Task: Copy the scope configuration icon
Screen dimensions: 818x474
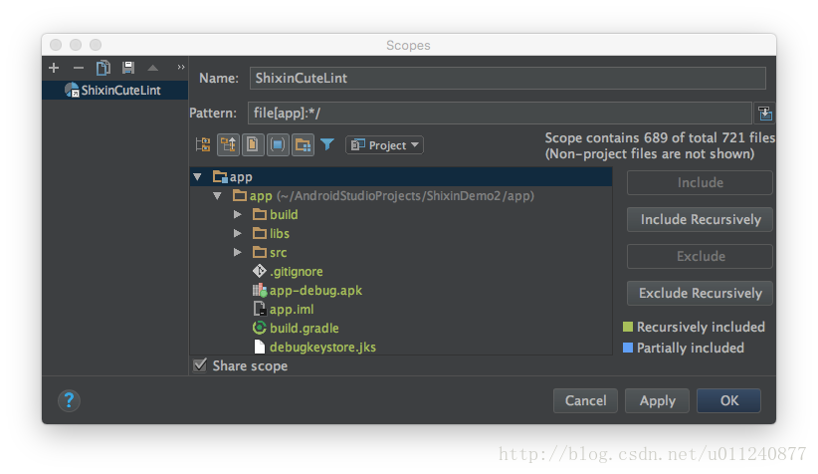Action: coord(103,68)
